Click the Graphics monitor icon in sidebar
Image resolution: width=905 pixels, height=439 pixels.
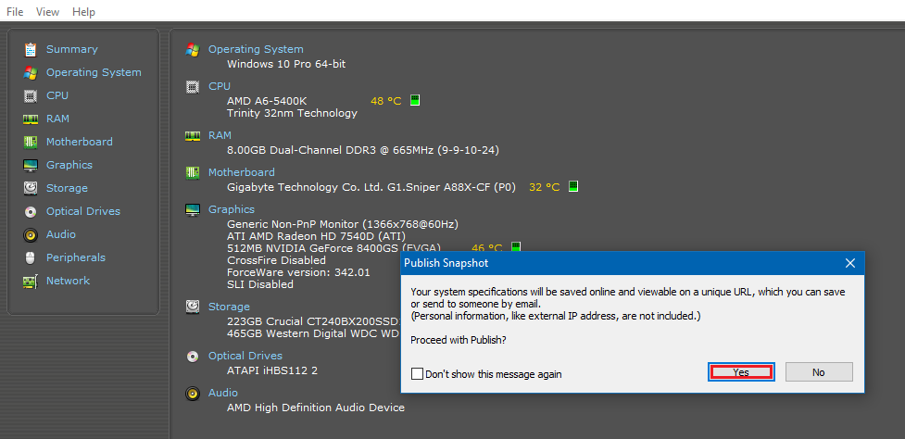click(x=31, y=165)
